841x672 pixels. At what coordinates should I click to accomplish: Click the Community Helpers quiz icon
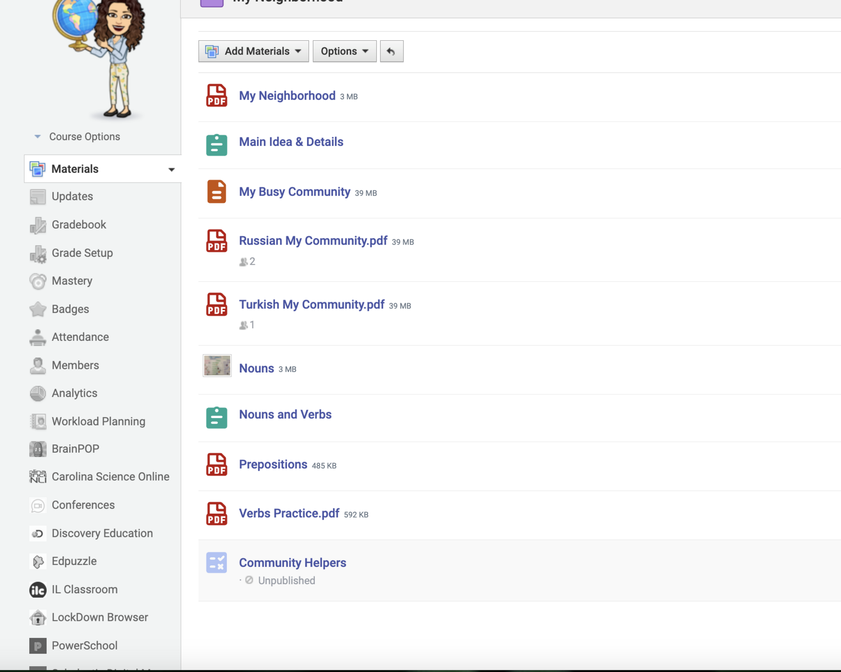point(216,562)
